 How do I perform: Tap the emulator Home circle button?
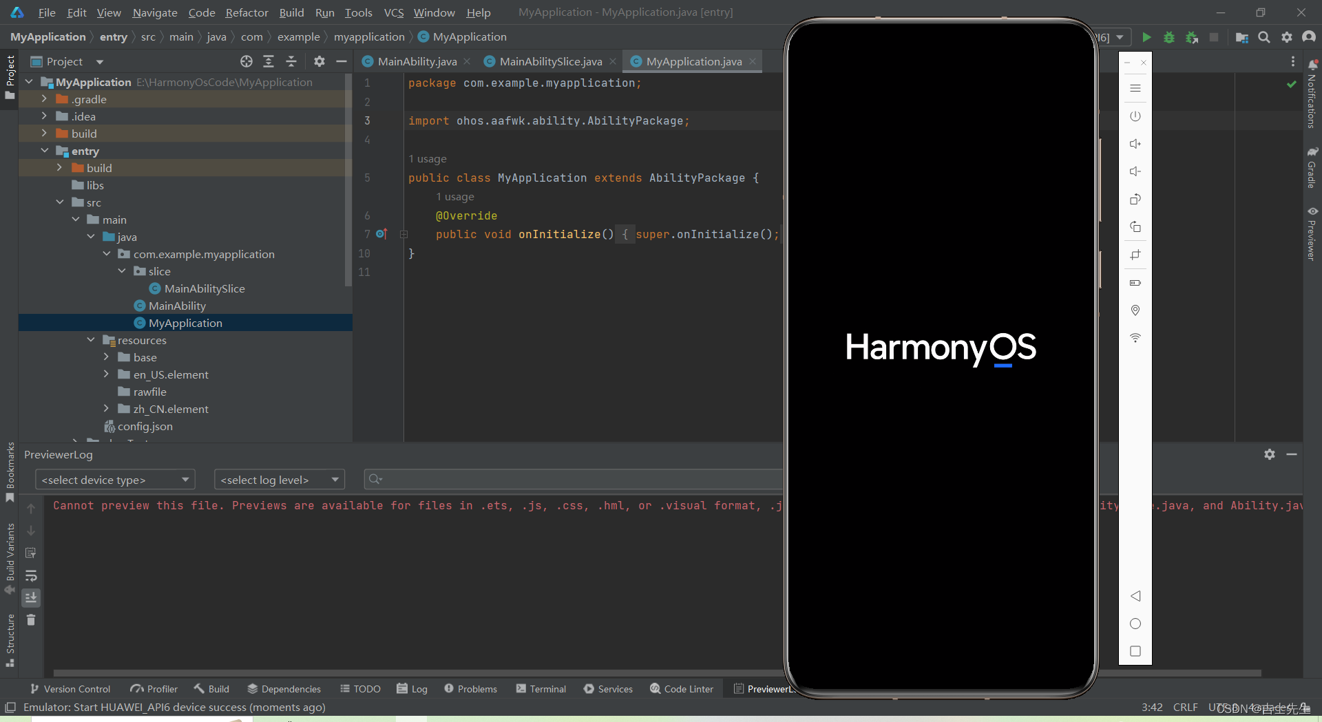pos(1135,624)
